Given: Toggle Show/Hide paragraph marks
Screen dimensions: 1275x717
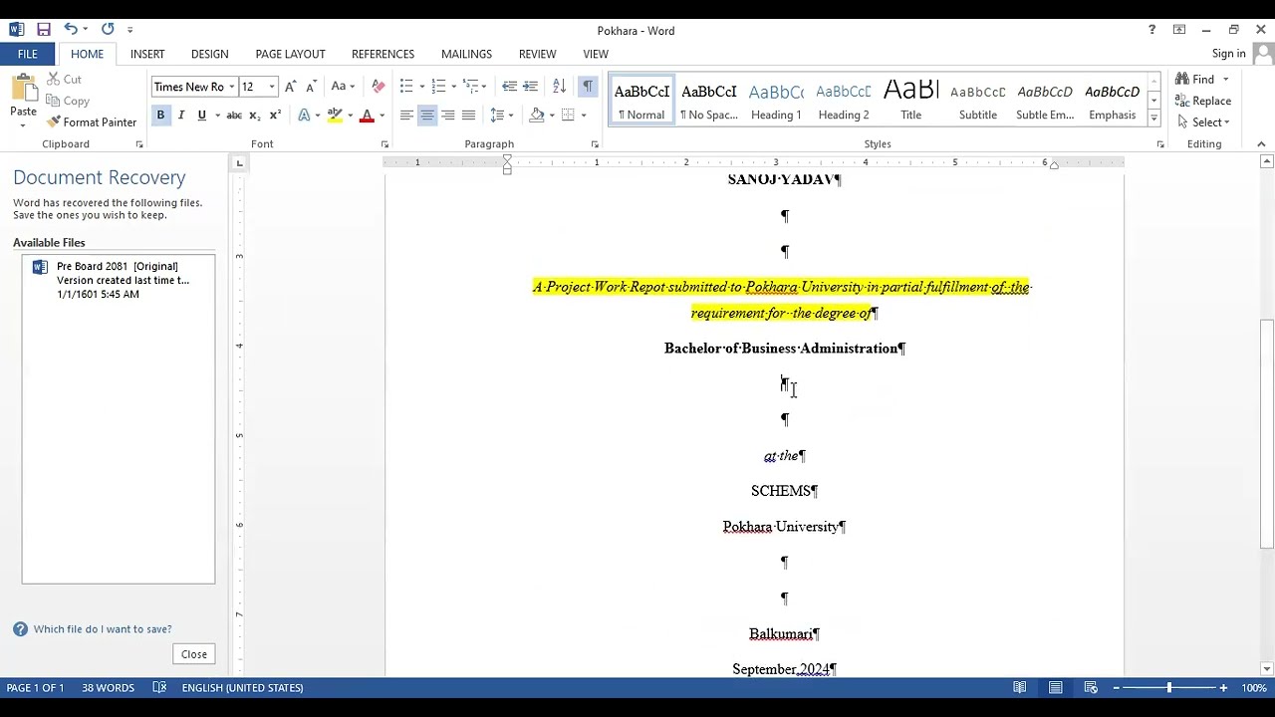Looking at the screenshot, I should [588, 87].
